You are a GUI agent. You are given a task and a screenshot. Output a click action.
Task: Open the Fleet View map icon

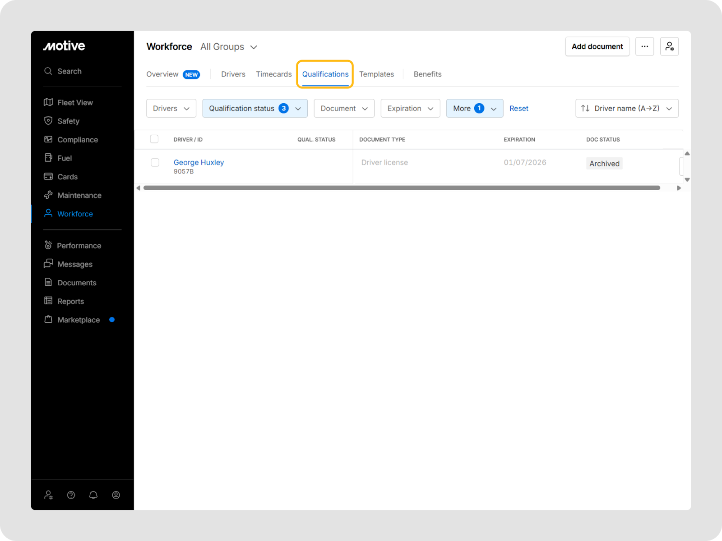click(48, 102)
